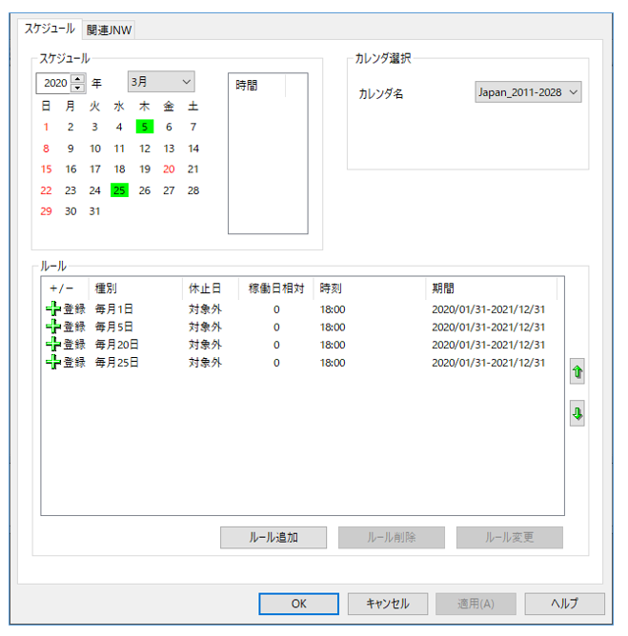
Task: Select highlighted date 5 in the calendar
Action: point(144,127)
